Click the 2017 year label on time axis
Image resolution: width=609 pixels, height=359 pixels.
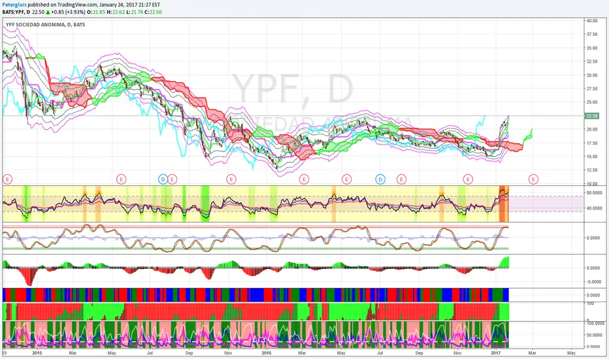click(495, 353)
